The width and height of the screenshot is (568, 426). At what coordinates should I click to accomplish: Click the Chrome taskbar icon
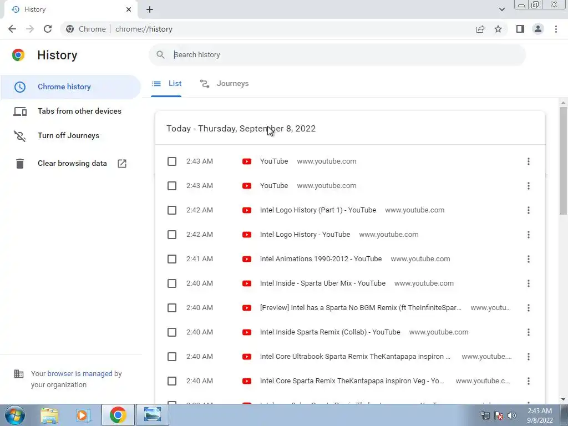(x=118, y=415)
